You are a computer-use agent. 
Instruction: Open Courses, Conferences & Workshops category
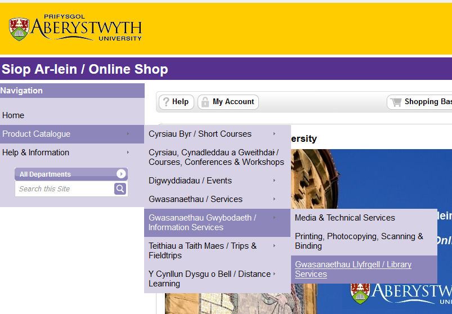tap(217, 158)
